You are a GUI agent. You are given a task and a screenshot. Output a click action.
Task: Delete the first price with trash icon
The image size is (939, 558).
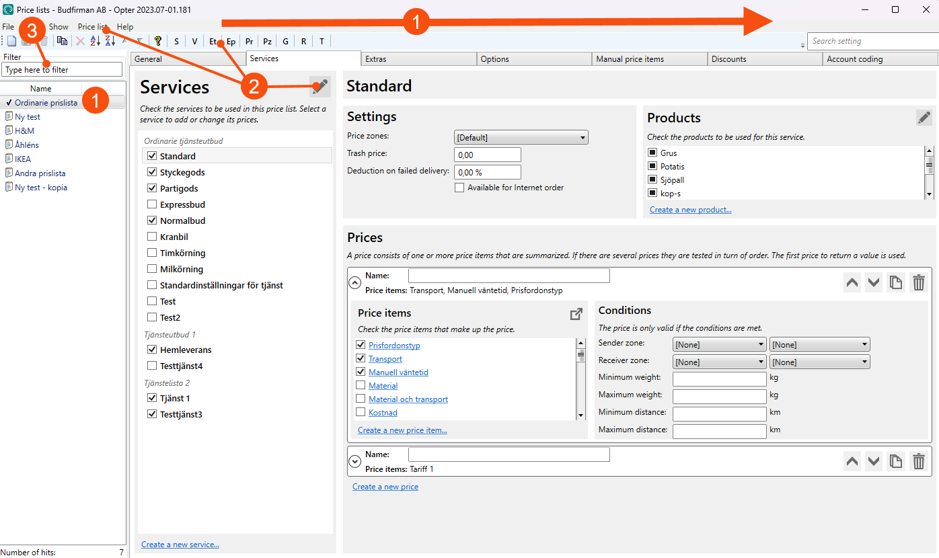click(918, 283)
